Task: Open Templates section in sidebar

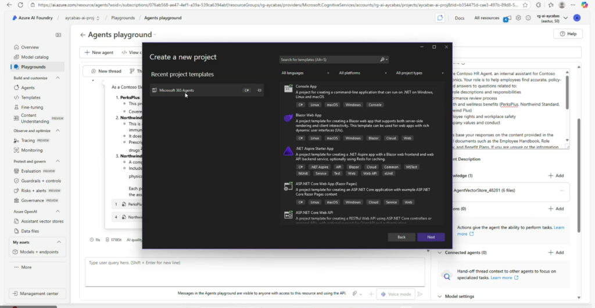Action: [30, 98]
